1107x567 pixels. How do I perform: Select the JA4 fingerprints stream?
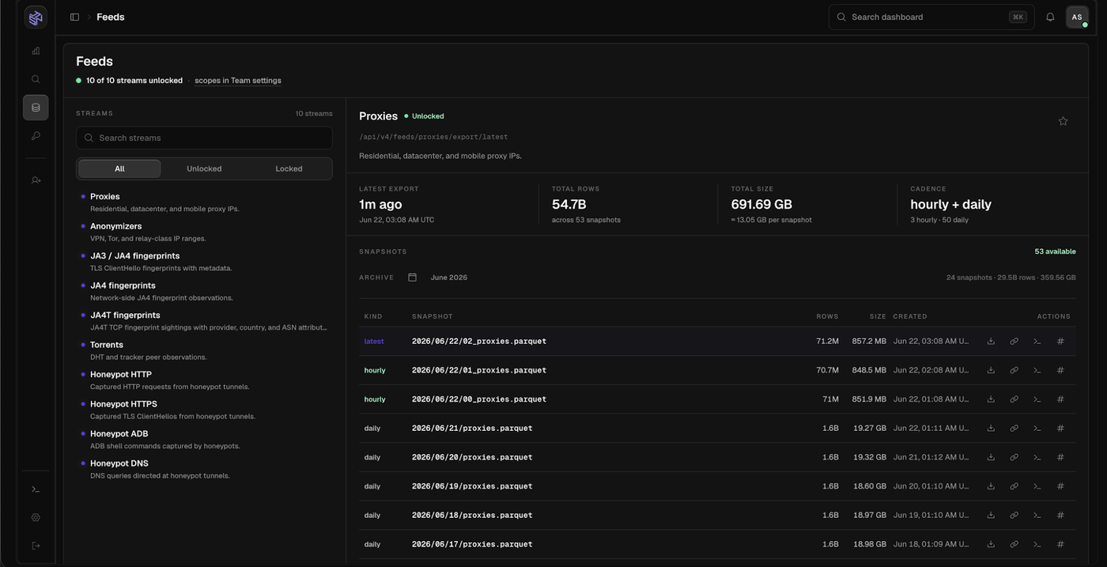point(204,291)
